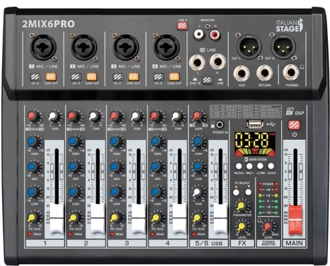Viewport: 330px width, 266px height.
Task: Toggle the +48V phantom power button
Action: [182, 26]
